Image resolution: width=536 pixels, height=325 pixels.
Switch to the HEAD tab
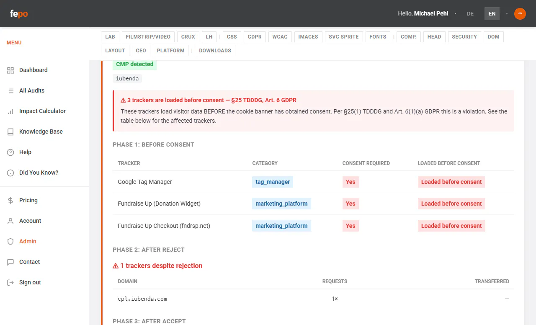pyautogui.click(x=434, y=37)
